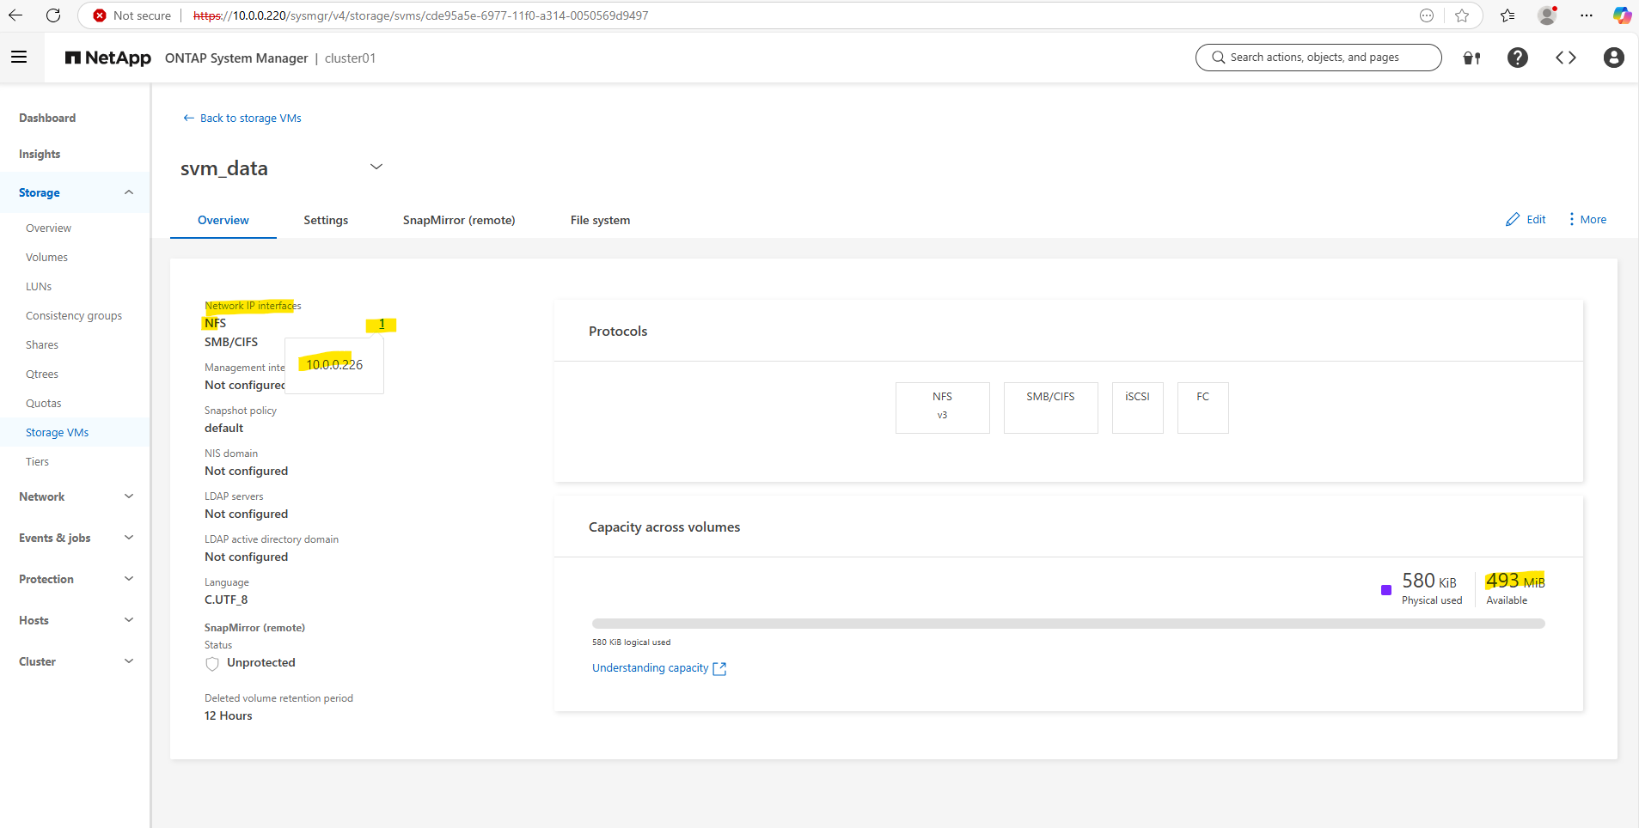Switch to the Settings tab
Viewport: 1639px width, 828px height.
point(326,220)
